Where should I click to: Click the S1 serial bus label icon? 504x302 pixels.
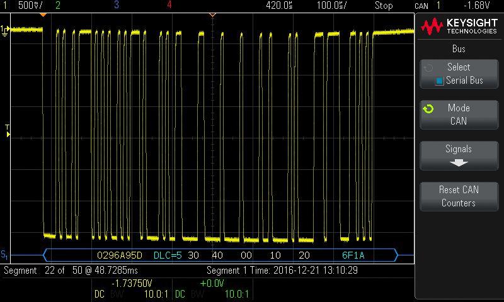click(x=4, y=255)
